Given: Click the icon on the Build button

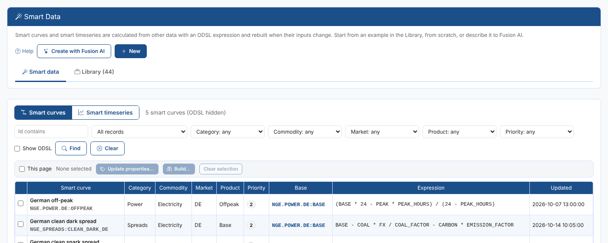Looking at the screenshot, I should pyautogui.click(x=169, y=169).
